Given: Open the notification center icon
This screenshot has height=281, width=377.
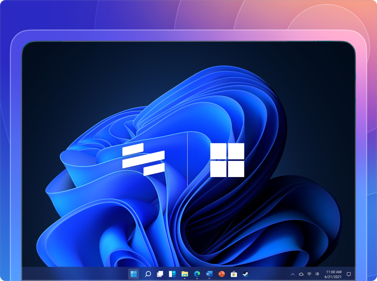Looking at the screenshot, I should (349, 274).
